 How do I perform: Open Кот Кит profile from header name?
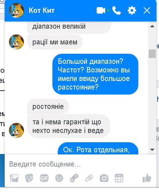tap(42, 10)
